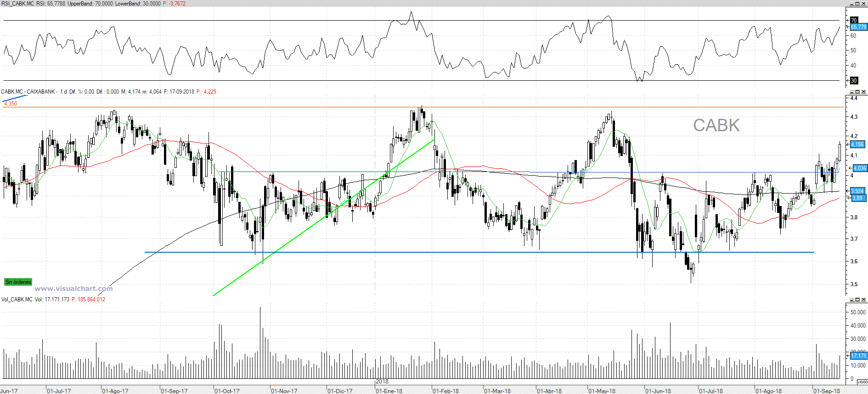Click the Vol_CABK.MC volume header label
The height and width of the screenshot is (394, 868).
[x=17, y=300]
